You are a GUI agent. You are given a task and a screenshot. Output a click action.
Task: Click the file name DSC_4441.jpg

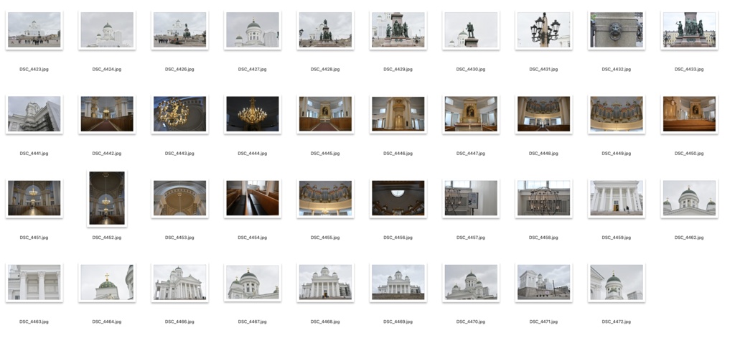[x=34, y=153]
